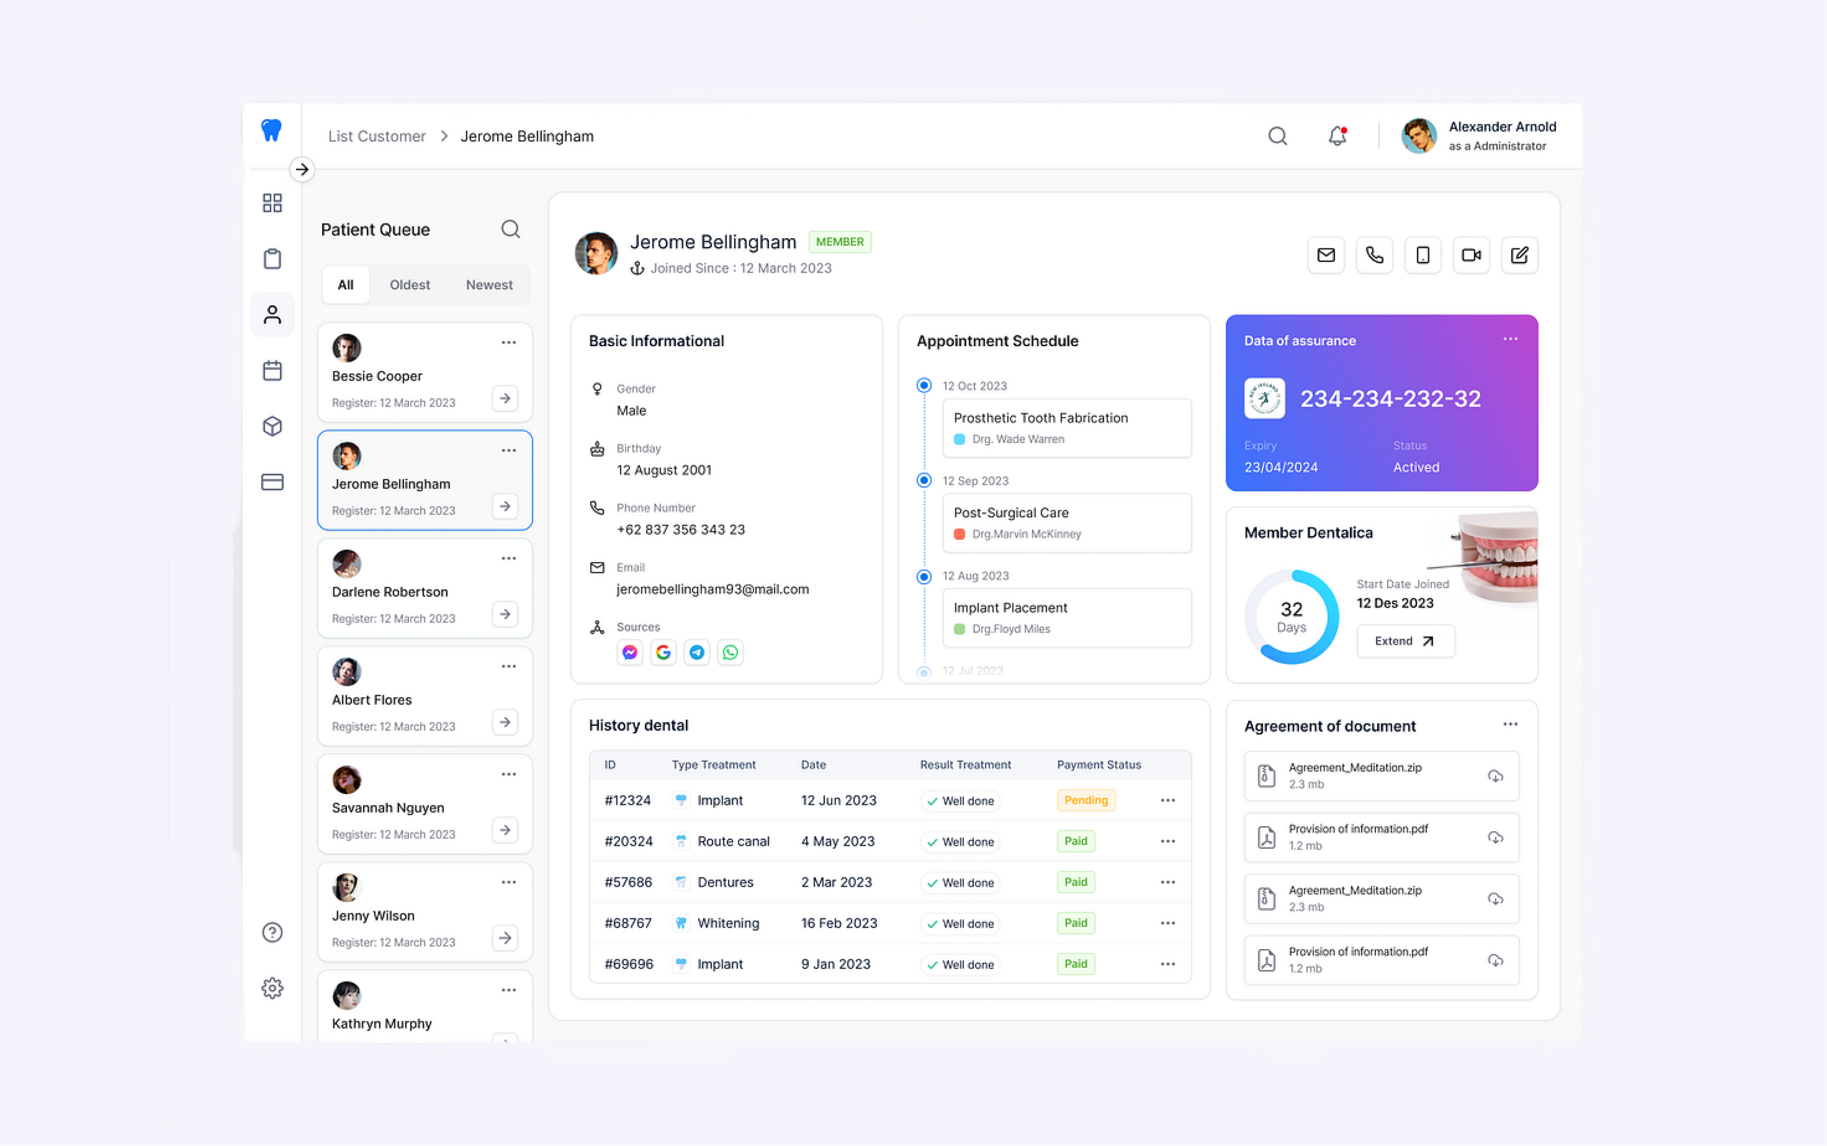
Task: Open row #57686 options menu
Action: [x=1168, y=882]
